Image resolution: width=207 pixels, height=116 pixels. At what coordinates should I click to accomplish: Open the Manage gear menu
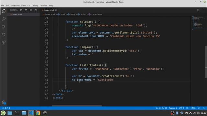click(4, 102)
